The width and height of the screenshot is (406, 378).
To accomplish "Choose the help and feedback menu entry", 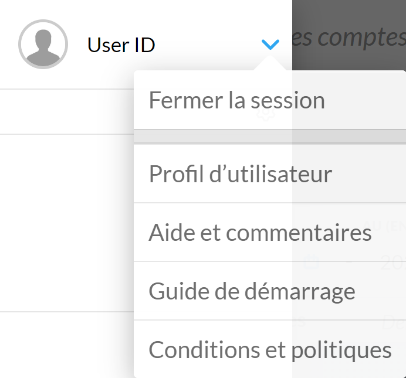I will (260, 233).
